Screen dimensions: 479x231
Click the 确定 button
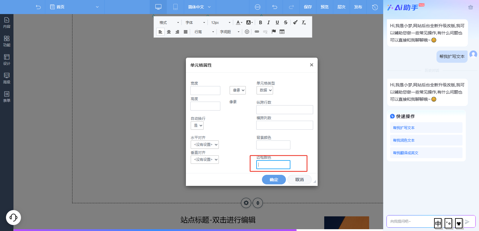tap(274, 180)
